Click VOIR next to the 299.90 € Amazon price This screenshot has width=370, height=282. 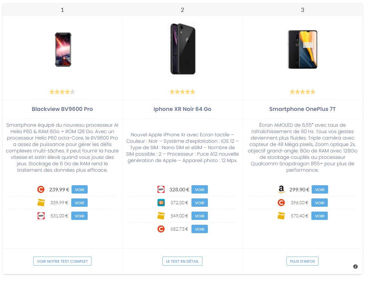coord(320,189)
